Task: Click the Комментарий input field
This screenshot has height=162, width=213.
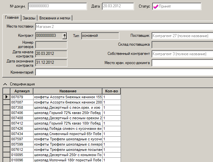Action: click(124, 72)
